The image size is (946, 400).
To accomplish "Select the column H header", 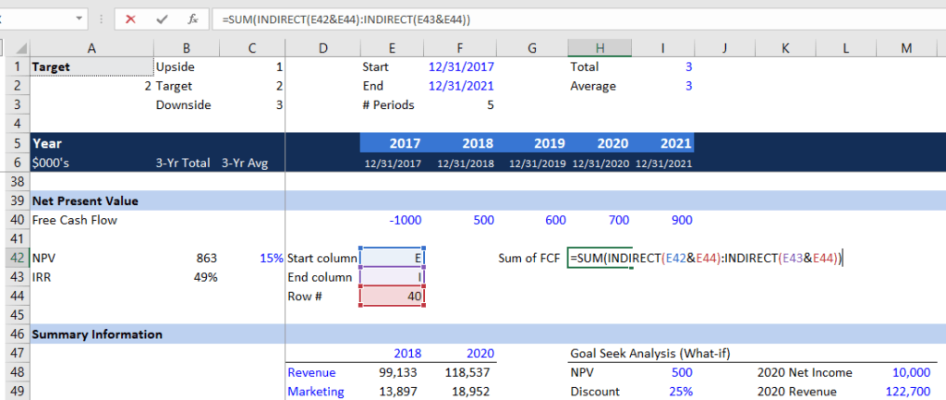I will point(600,47).
